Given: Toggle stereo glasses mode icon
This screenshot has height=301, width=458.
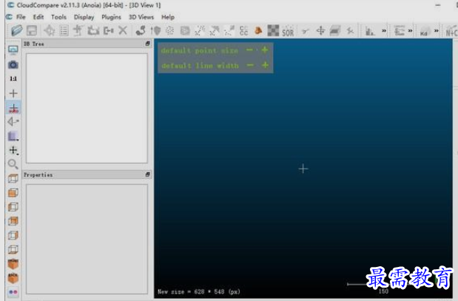Looking at the screenshot, I should click(13, 292).
